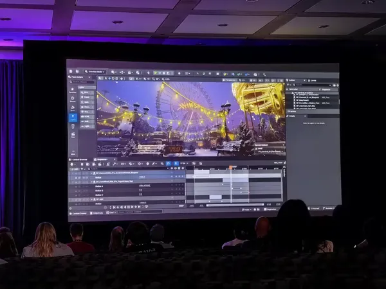Select Radius C track row
Viewport: 386px width, 289px height.
(126, 195)
